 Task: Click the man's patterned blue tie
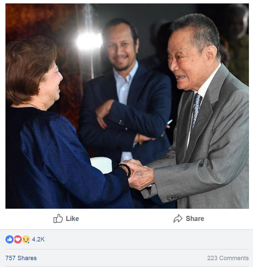tap(196, 111)
